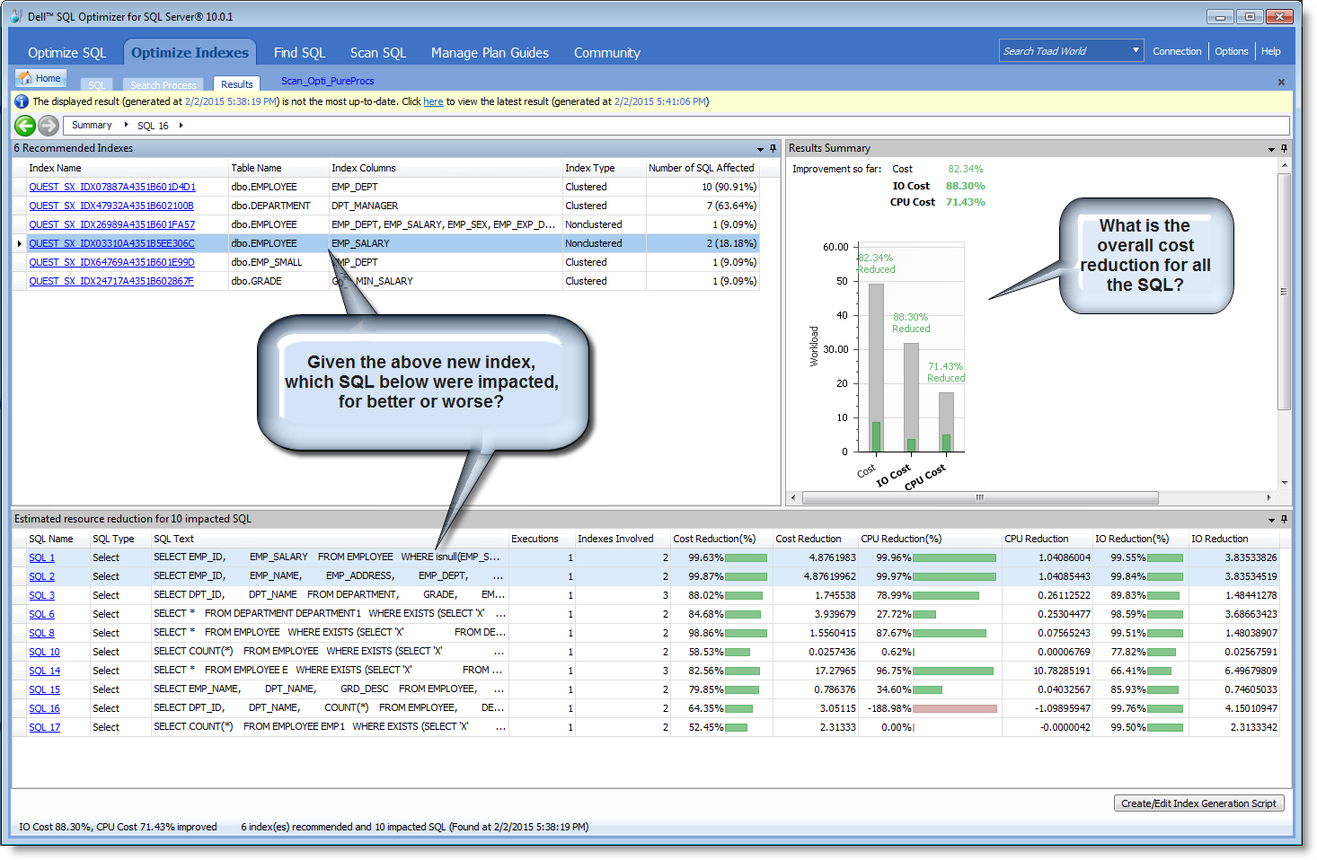Open index QUEST_SX_IDX47932A4351B602100B link
The width and height of the screenshot is (1317, 860).
[111, 206]
